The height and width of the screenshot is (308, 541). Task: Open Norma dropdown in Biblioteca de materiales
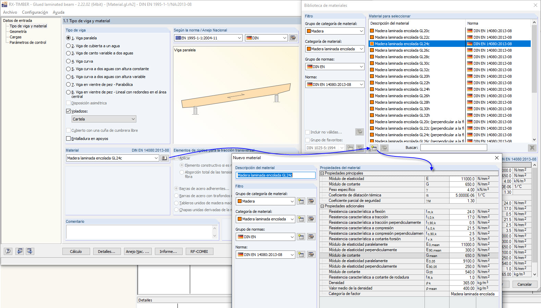point(335,85)
